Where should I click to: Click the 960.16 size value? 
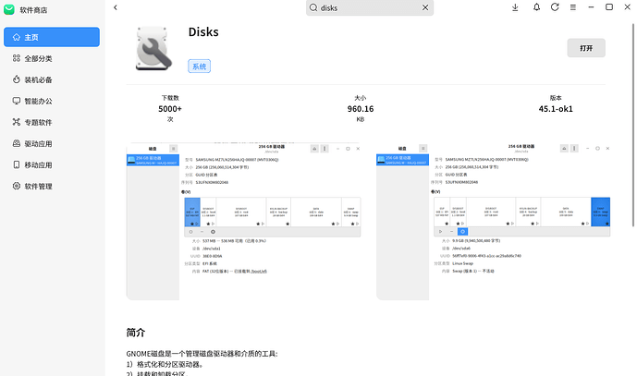pos(361,109)
